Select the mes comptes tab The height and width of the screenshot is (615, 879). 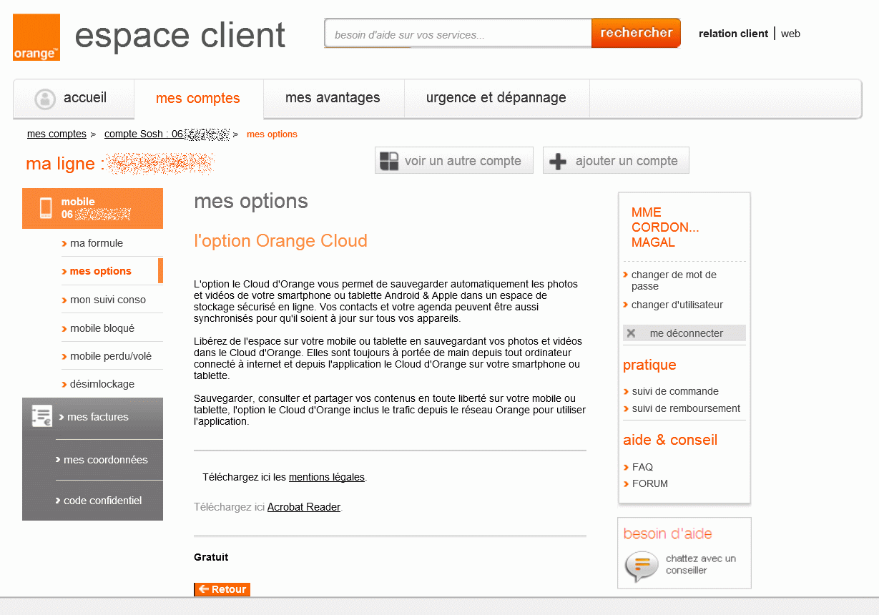point(198,99)
